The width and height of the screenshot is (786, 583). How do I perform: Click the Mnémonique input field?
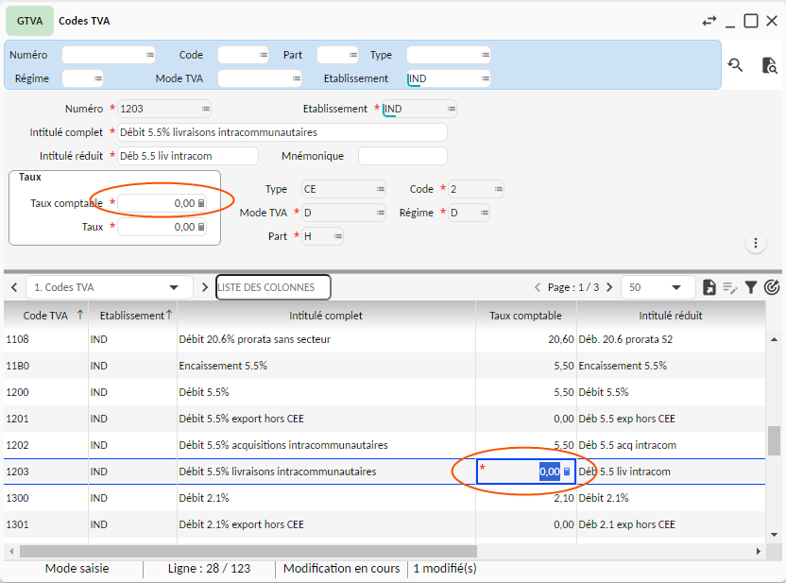pyautogui.click(x=402, y=156)
